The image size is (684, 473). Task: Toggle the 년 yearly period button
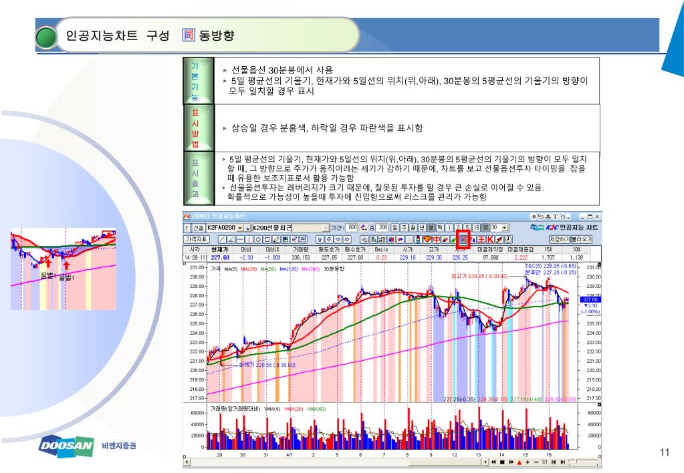click(421, 228)
